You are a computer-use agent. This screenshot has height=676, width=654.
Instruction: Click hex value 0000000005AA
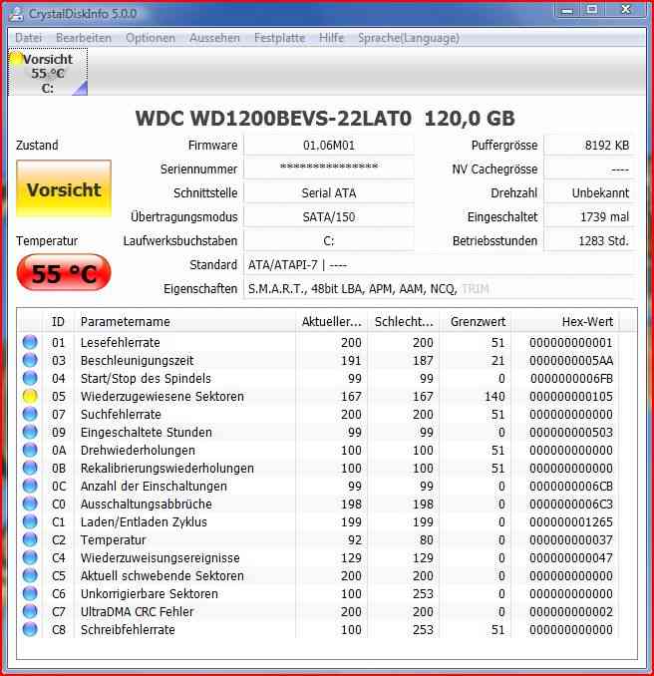click(571, 360)
